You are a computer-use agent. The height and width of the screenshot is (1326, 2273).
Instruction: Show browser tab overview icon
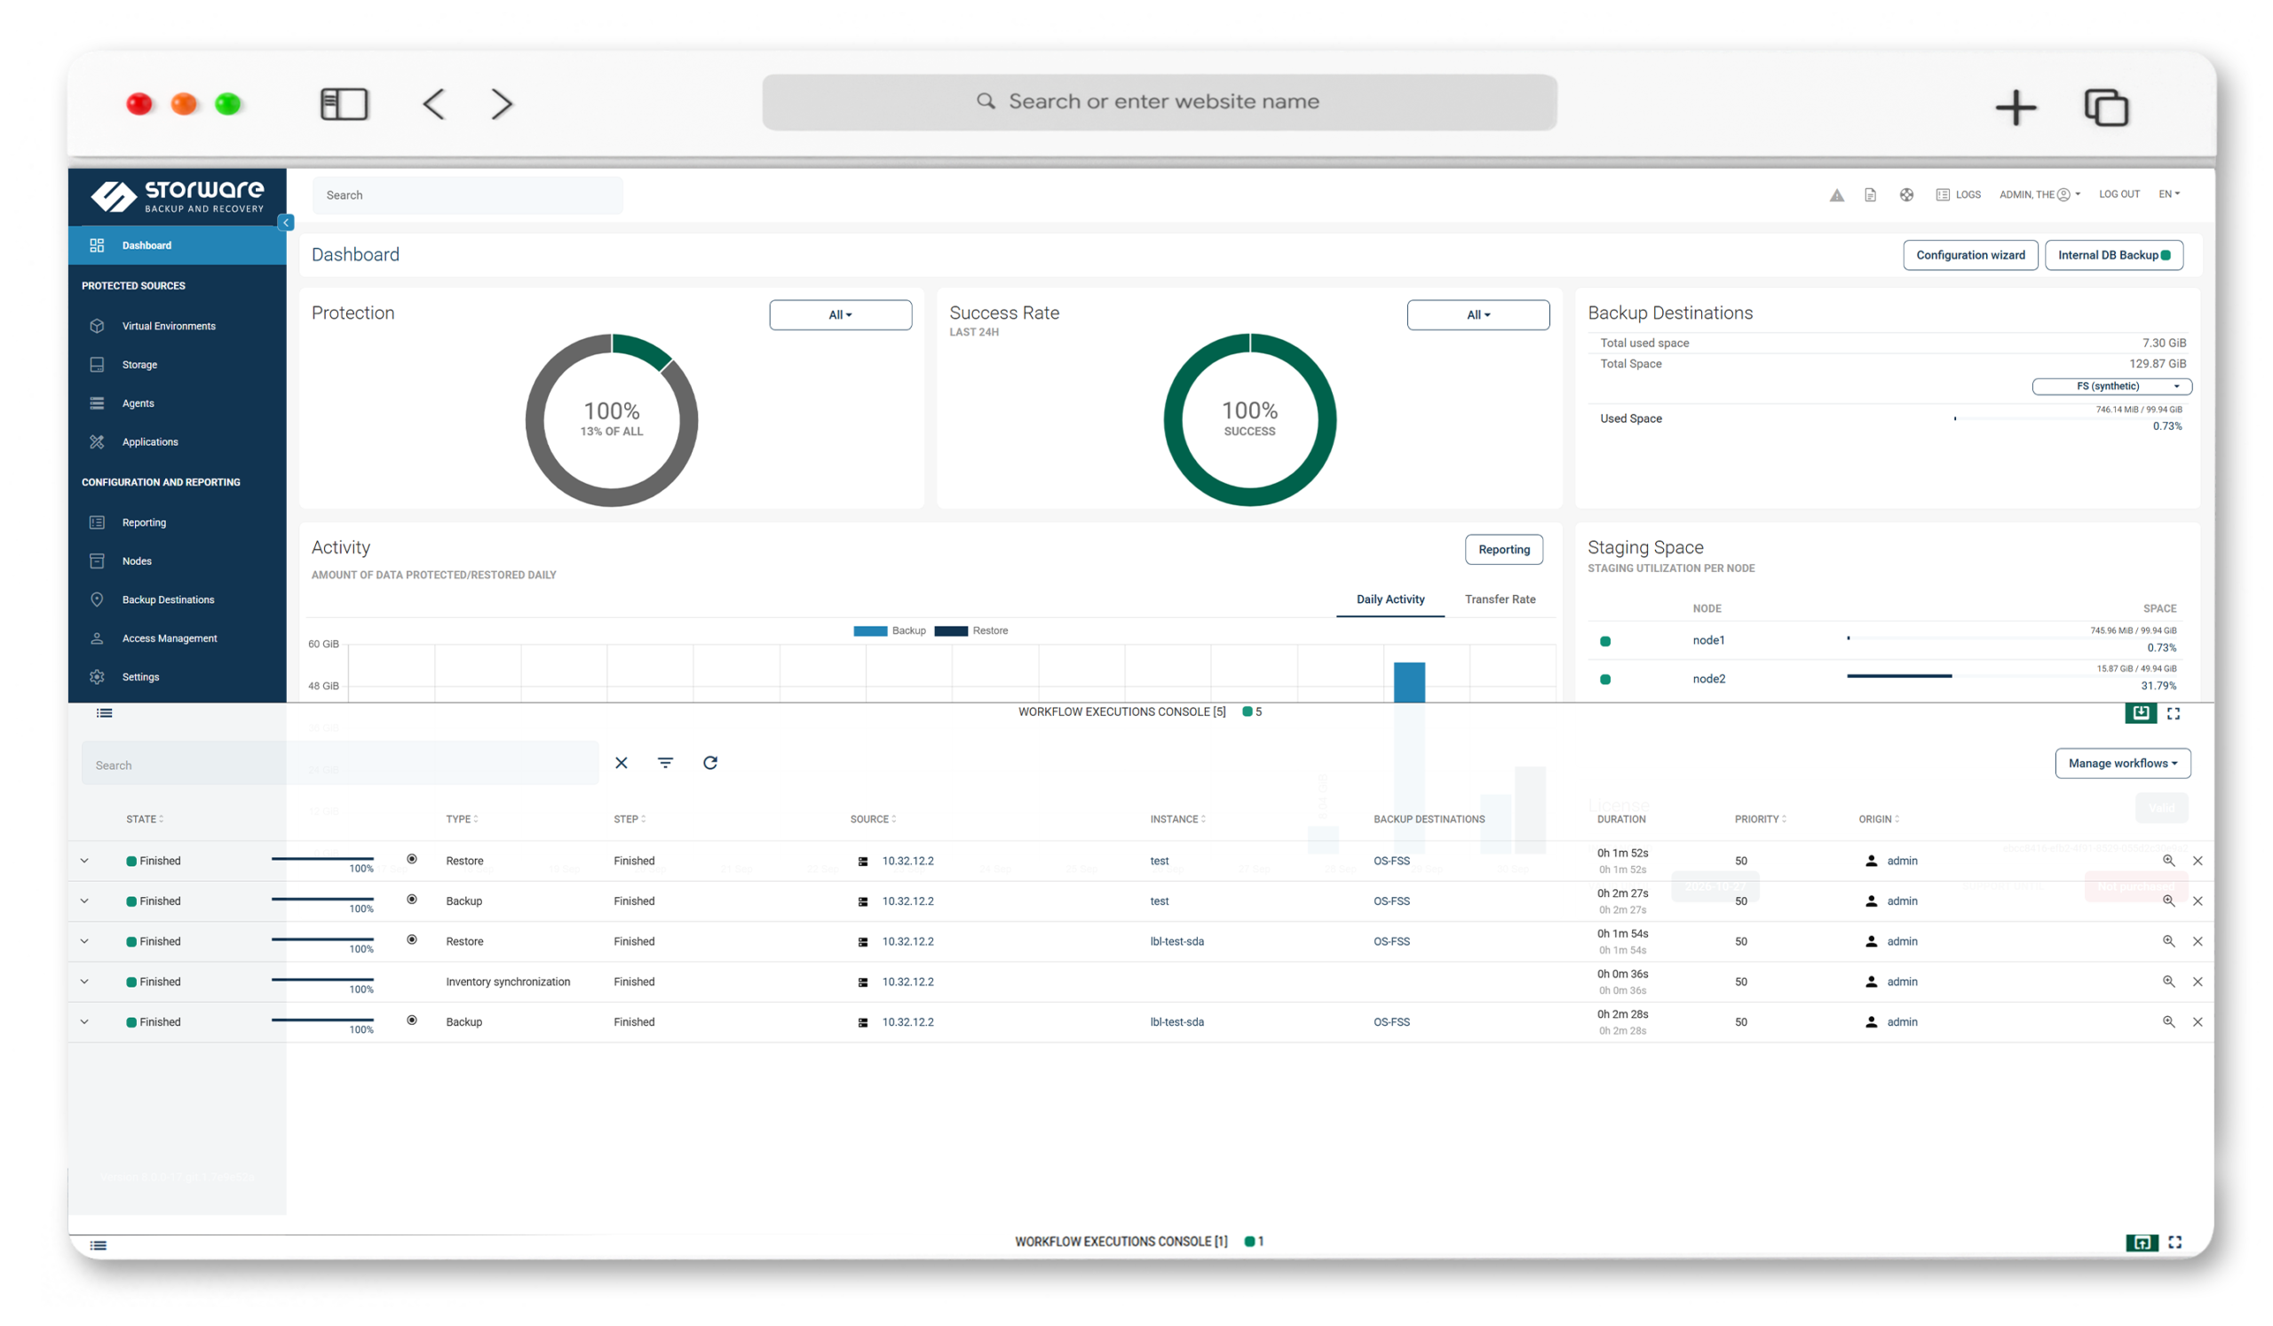pos(2106,107)
